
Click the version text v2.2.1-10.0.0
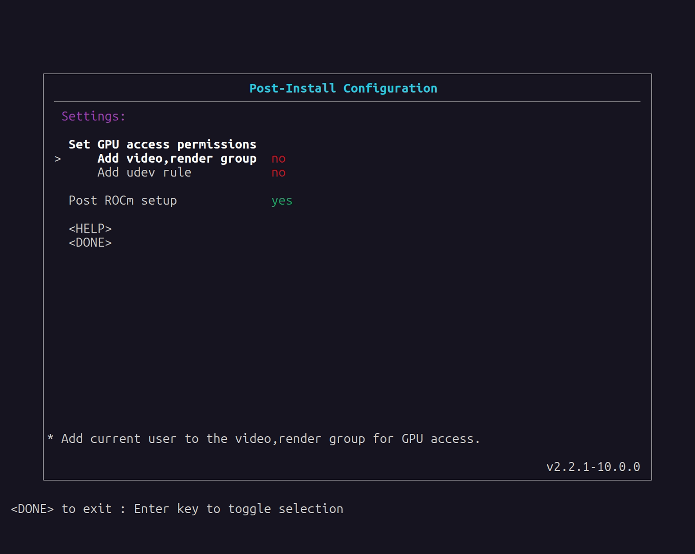click(593, 467)
